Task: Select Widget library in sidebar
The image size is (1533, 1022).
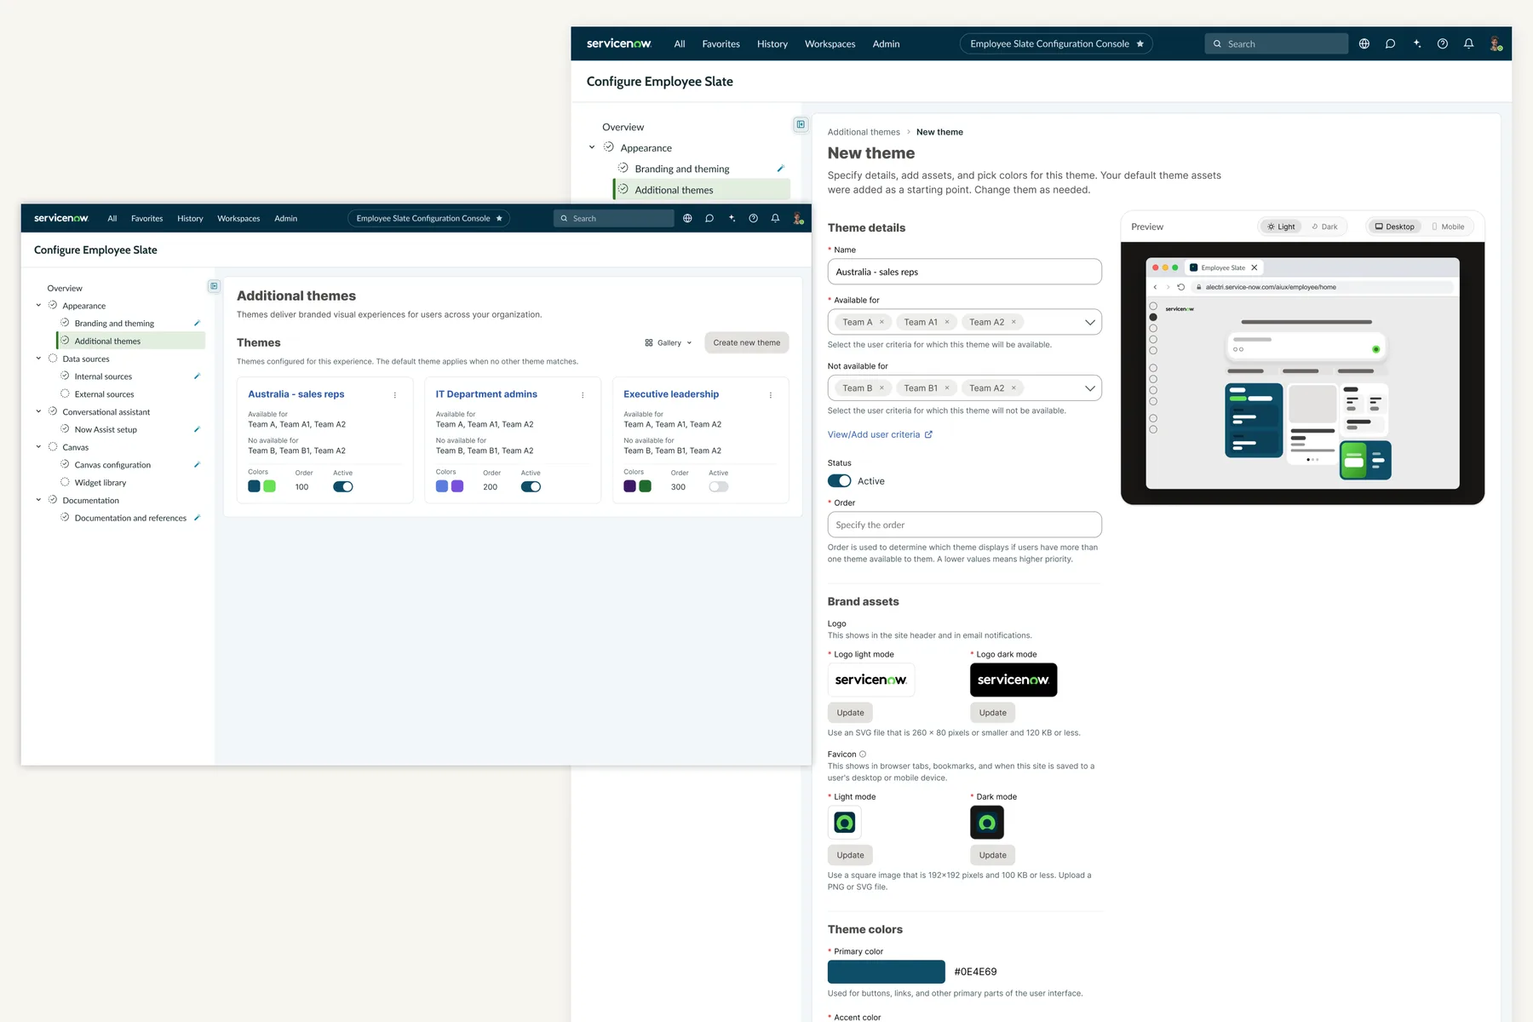Action: (x=100, y=482)
